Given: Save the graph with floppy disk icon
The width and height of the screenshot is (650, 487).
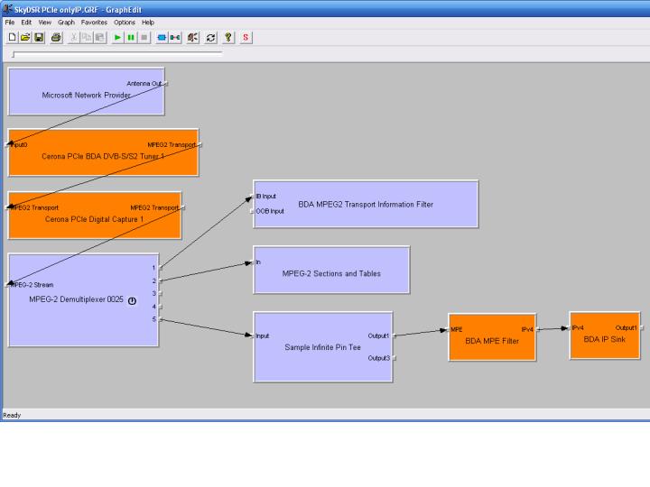Looking at the screenshot, I should (39, 38).
